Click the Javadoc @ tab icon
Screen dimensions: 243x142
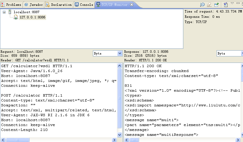tap(26, 5)
